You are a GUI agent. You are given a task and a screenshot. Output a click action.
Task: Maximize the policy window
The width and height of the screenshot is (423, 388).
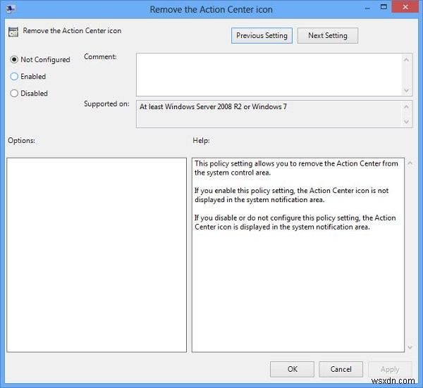click(384, 7)
